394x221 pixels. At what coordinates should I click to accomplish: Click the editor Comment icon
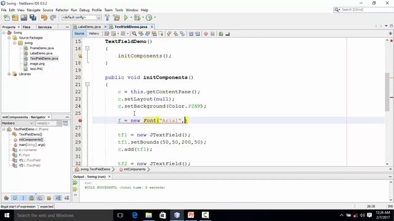(221, 34)
